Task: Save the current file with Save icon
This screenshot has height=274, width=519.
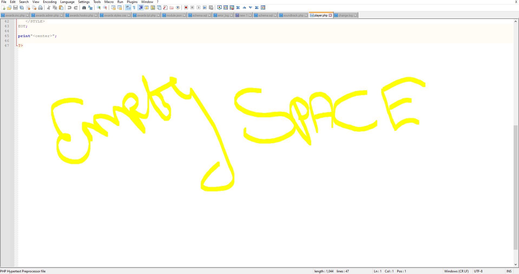Action: pyautogui.click(x=15, y=8)
